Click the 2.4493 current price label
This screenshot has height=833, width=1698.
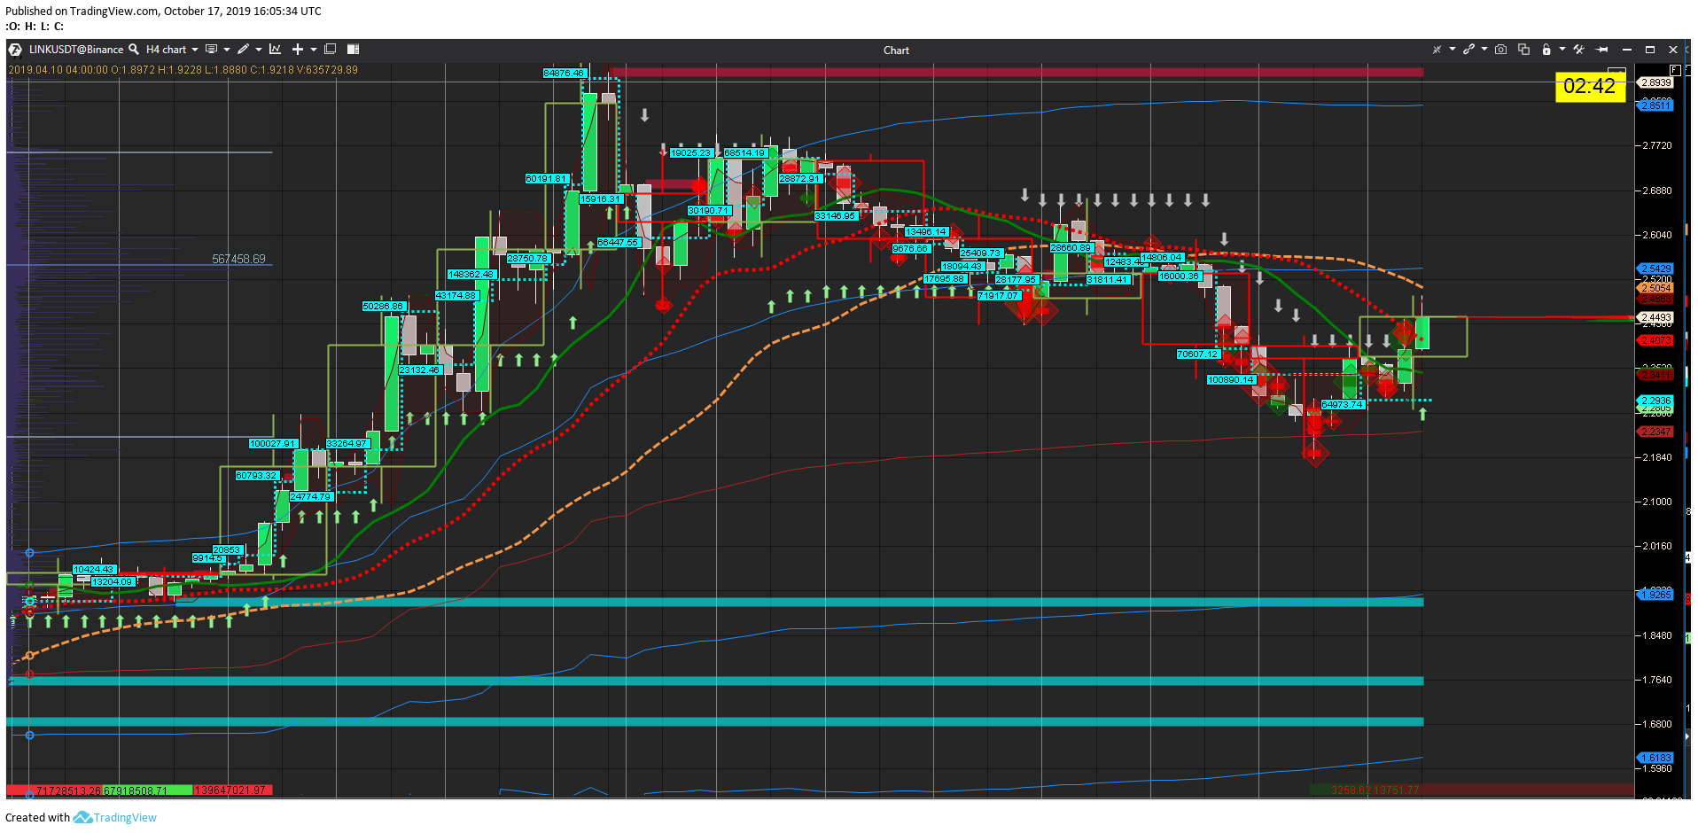click(x=1655, y=317)
